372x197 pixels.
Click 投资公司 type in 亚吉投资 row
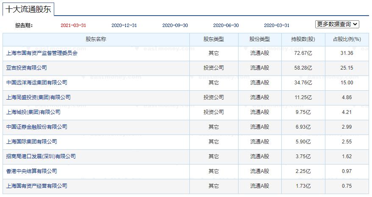(214, 68)
